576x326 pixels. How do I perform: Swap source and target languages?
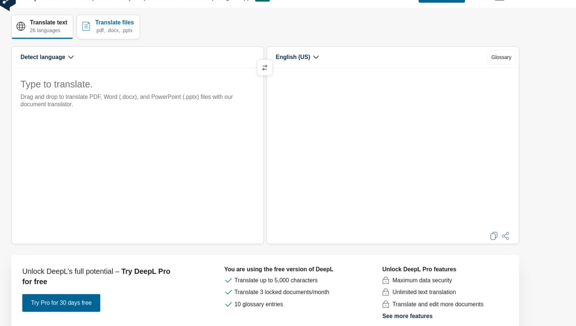[x=265, y=67]
